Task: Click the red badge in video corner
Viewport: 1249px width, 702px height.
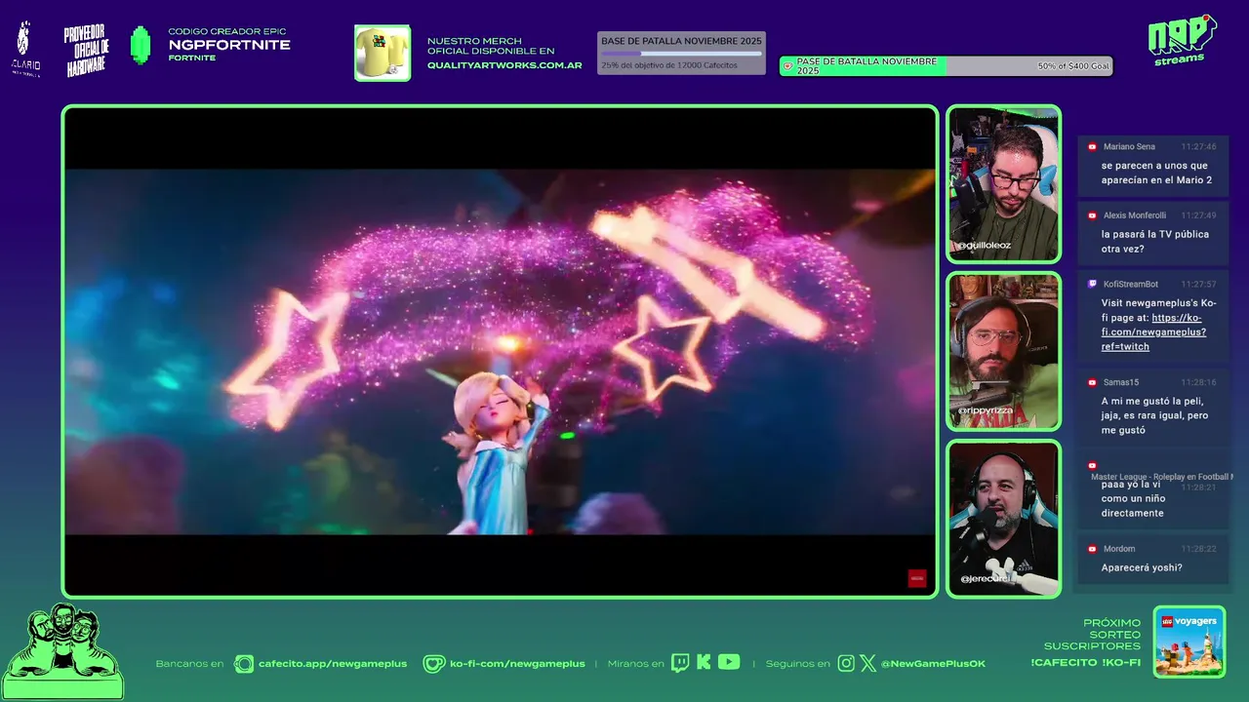Action: (916, 578)
